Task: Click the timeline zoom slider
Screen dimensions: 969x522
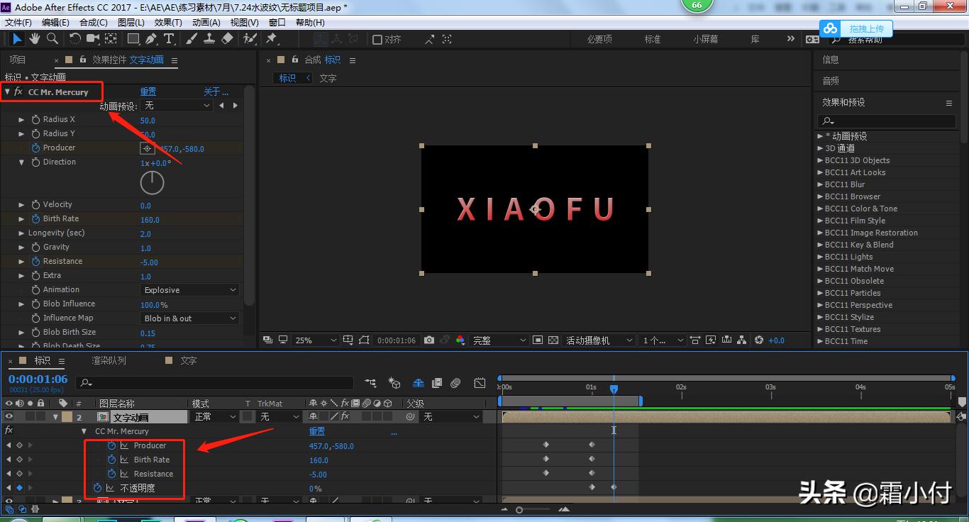Action: tap(519, 510)
